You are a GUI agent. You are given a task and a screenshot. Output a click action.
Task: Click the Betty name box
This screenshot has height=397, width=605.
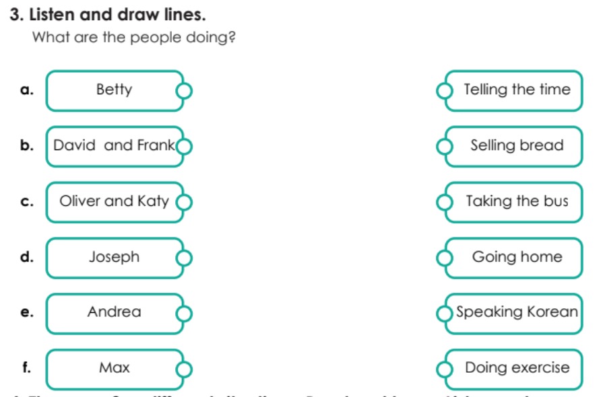coord(115,91)
